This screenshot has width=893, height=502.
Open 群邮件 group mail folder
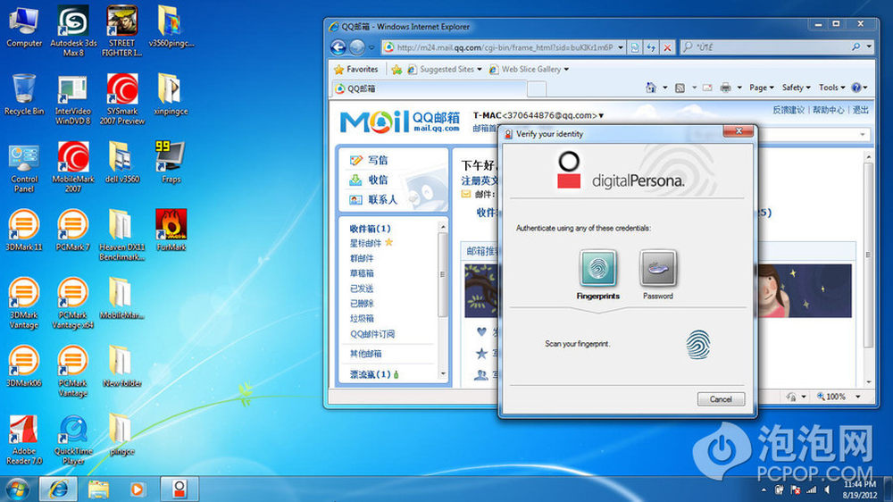pyautogui.click(x=362, y=258)
